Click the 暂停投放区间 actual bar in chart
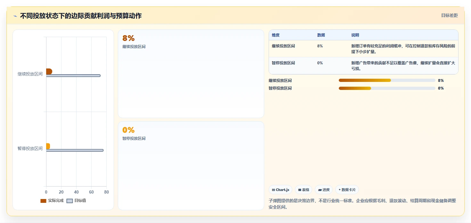Screen dimensions: 471x223 click(x=48, y=146)
